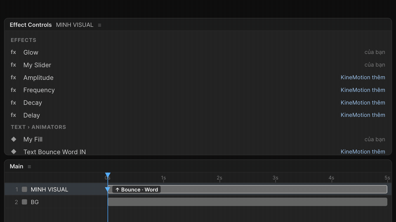Select the Glow effect row

pos(198,52)
